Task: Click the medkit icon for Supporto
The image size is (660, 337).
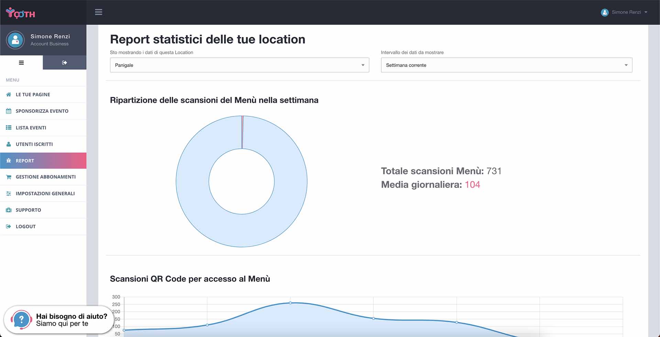Action: pyautogui.click(x=9, y=210)
